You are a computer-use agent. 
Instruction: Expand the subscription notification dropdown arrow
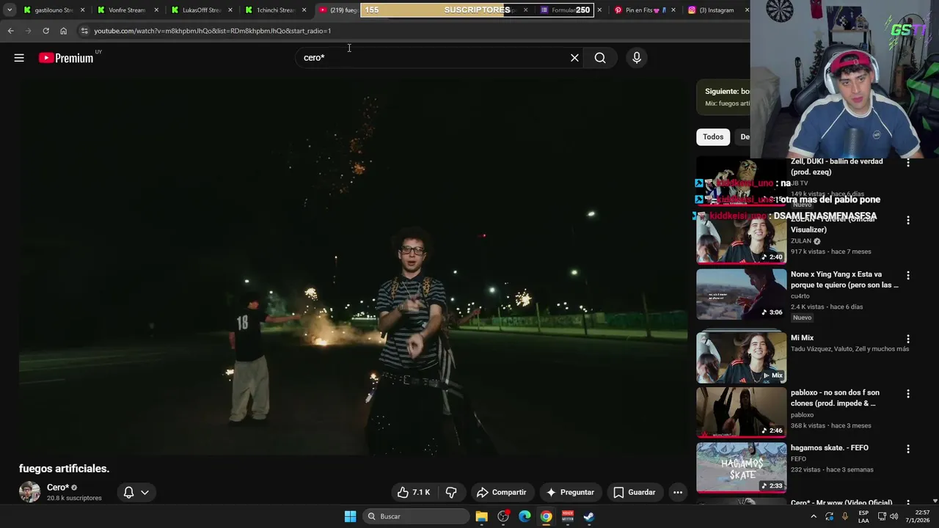pyautogui.click(x=145, y=492)
